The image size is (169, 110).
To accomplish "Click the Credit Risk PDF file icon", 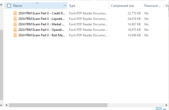I will [x=15, y=13].
